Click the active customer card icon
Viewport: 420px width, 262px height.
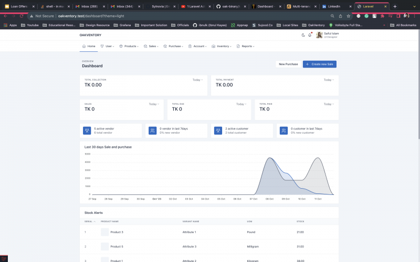point(218,130)
